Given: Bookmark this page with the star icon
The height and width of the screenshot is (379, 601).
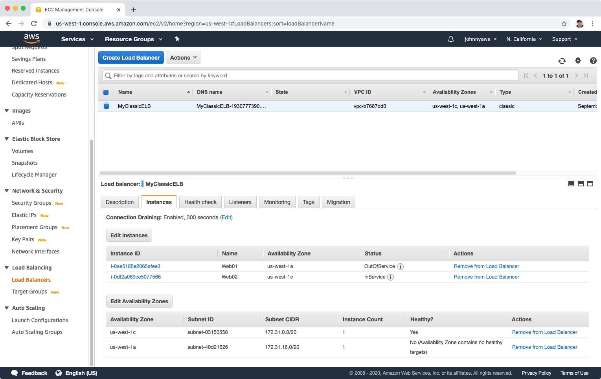Looking at the screenshot, I should (564, 24).
